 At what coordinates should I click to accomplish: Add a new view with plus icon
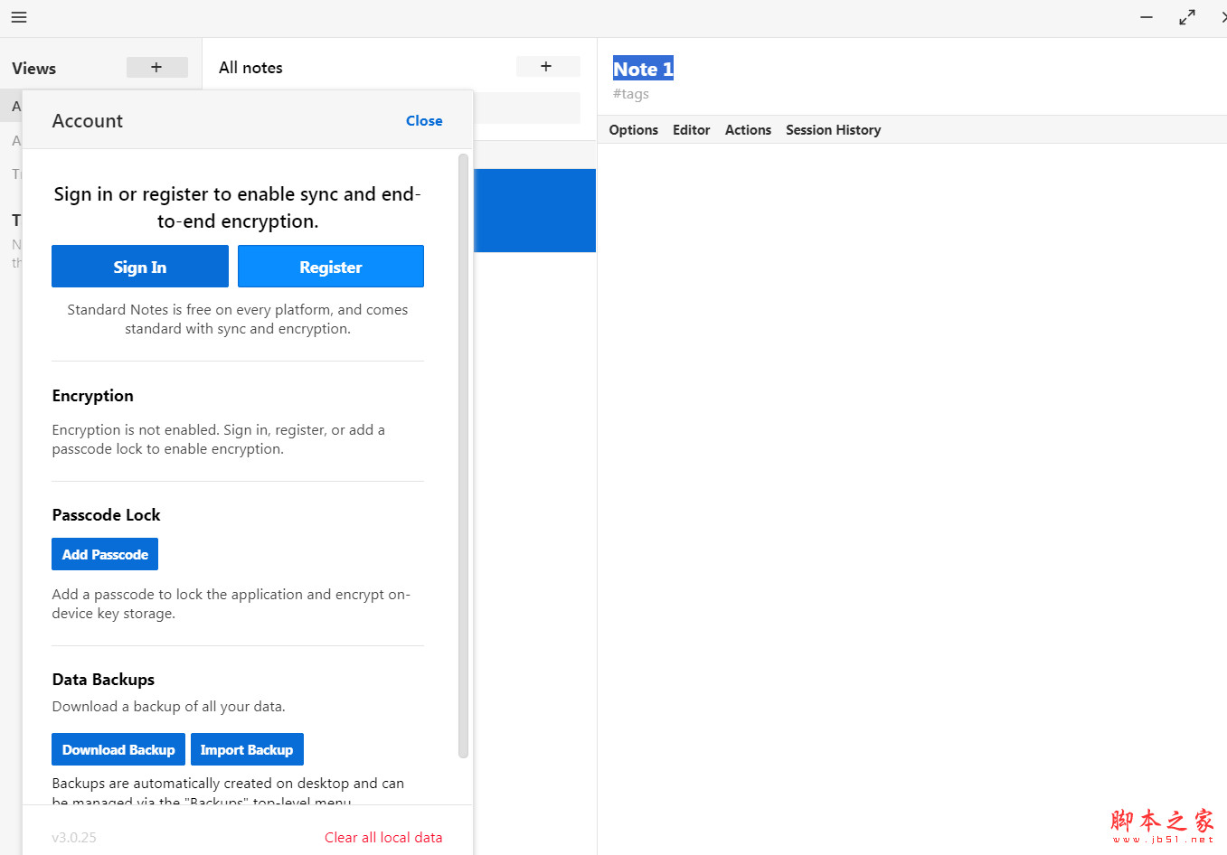coord(157,68)
